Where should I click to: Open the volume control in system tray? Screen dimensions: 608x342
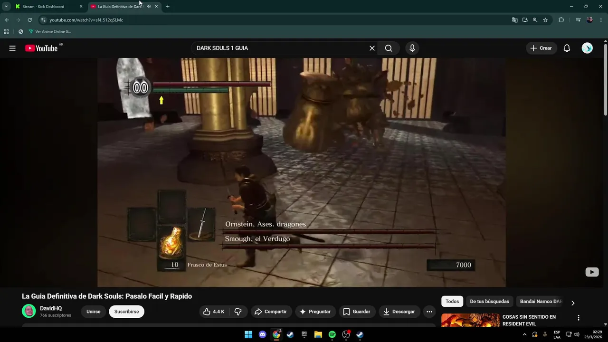point(577,334)
